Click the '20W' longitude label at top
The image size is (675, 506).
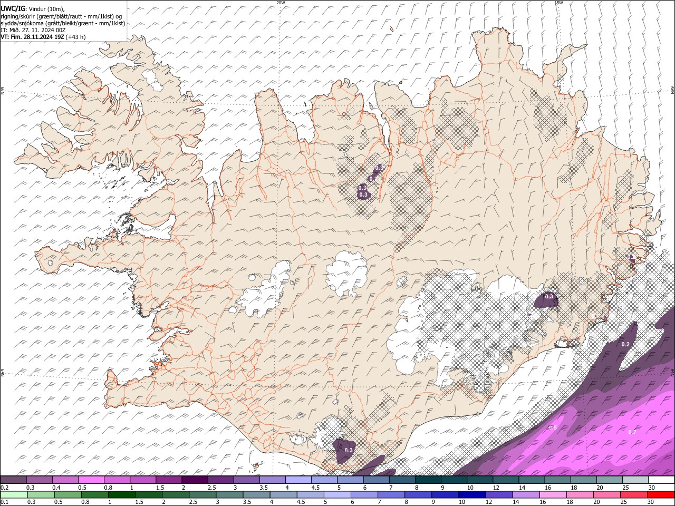pos(281,3)
